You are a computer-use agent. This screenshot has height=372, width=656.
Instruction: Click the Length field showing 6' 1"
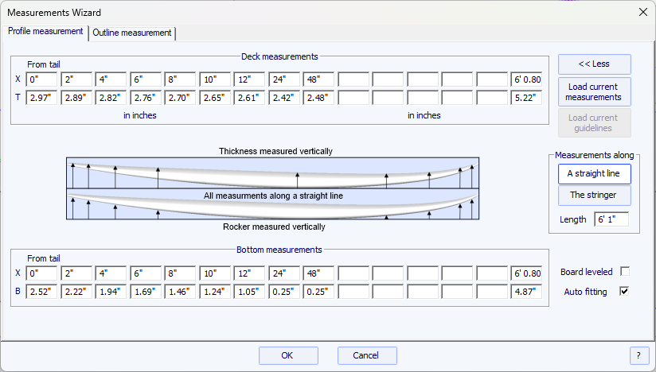coord(611,219)
